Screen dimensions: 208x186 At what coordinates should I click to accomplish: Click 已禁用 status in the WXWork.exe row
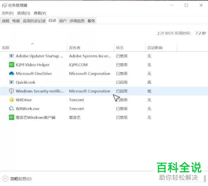(121, 109)
